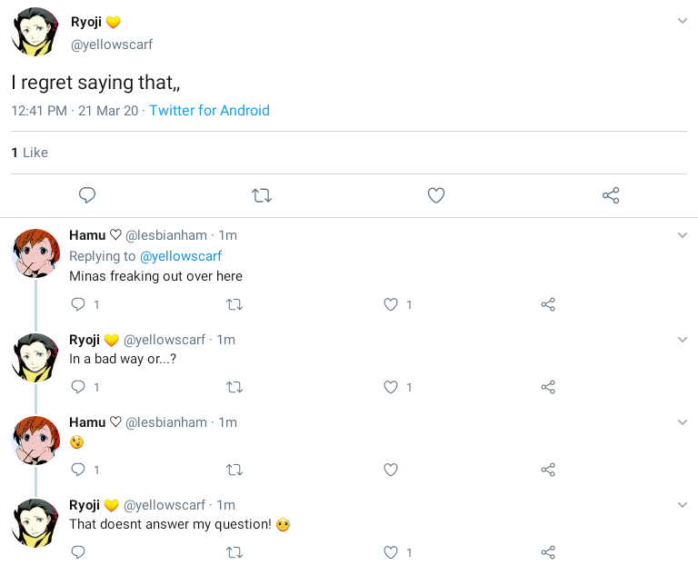
Task: Reply to "Minas freaking out over here"
Action: click(x=78, y=304)
